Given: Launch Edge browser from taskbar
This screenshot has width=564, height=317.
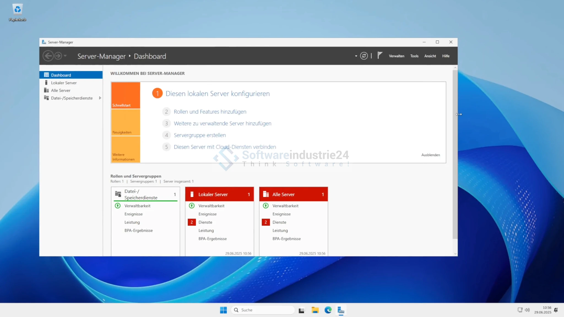Looking at the screenshot, I should coord(328,310).
